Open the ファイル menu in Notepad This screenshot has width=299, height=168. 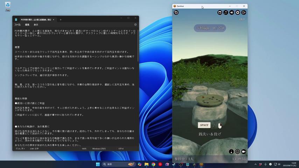18,25
